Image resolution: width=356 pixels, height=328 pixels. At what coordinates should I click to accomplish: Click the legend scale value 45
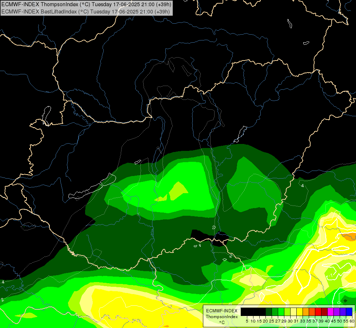333,321
